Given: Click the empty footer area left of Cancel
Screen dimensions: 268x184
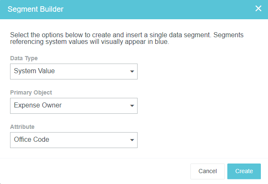Looking at the screenshot, I should [92, 171].
